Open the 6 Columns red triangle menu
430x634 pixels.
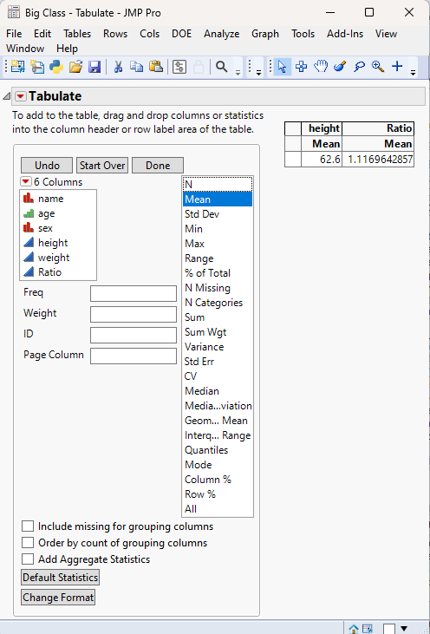point(26,182)
